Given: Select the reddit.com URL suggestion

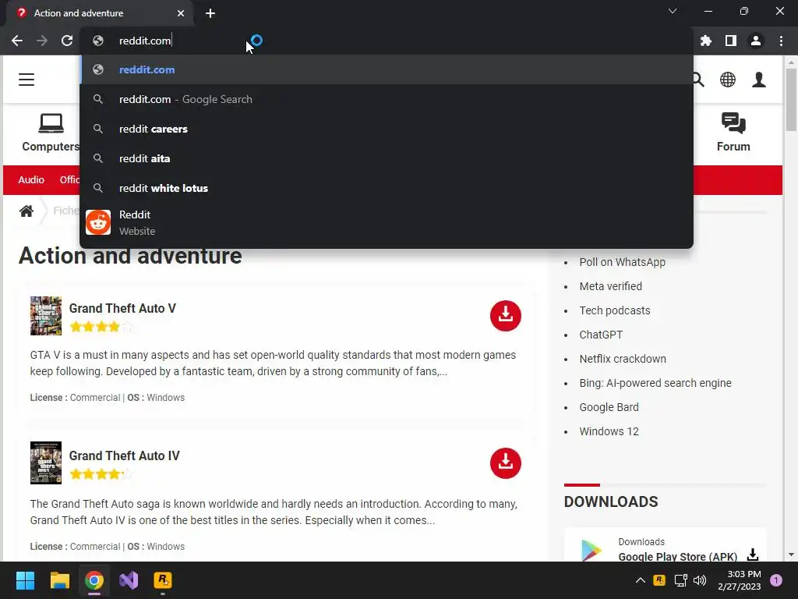Looking at the screenshot, I should 387,69.
